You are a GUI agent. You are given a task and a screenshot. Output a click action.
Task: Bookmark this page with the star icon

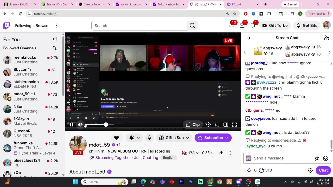pyautogui.click(x=235, y=14)
